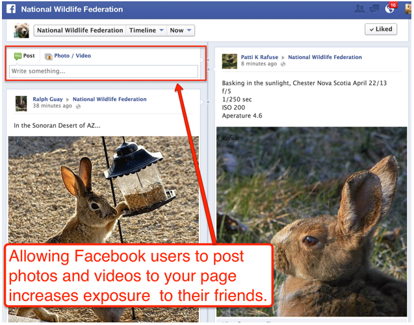Open the notifications globe icon
The height and width of the screenshot is (325, 414).
[x=389, y=9]
